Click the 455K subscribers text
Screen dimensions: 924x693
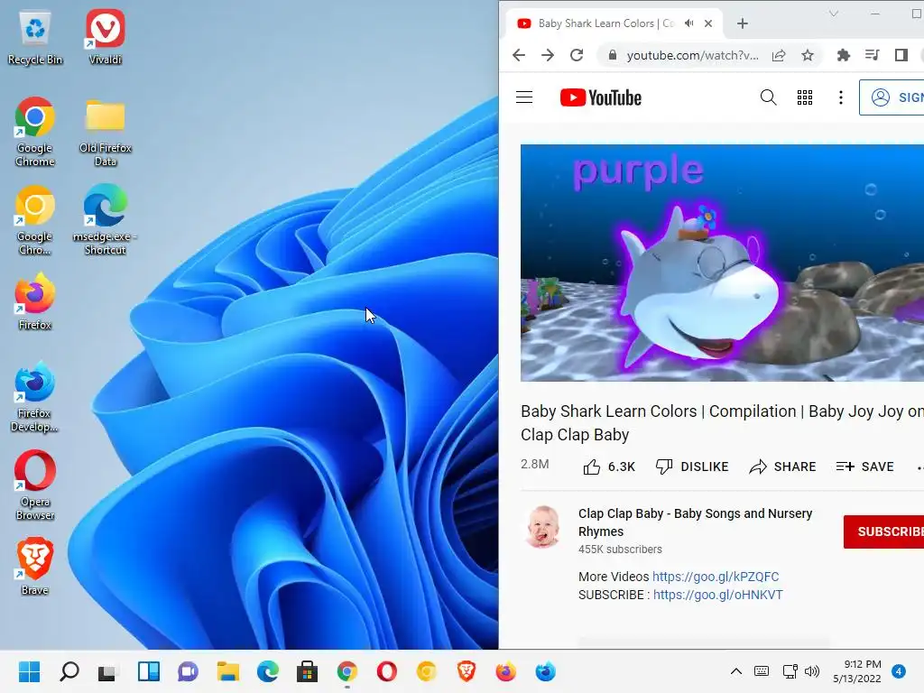(620, 550)
